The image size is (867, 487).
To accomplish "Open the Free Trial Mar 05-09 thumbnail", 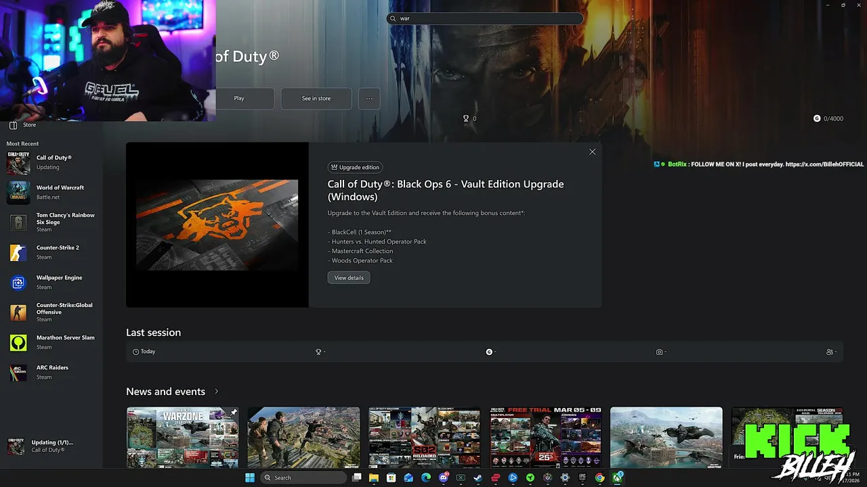I will [546, 437].
